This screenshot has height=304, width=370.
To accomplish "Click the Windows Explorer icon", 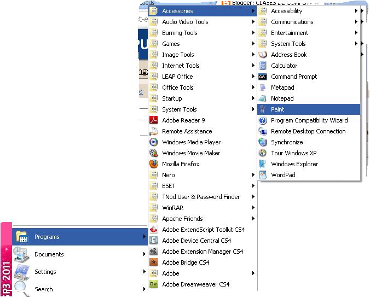I will pyautogui.click(x=262, y=164).
